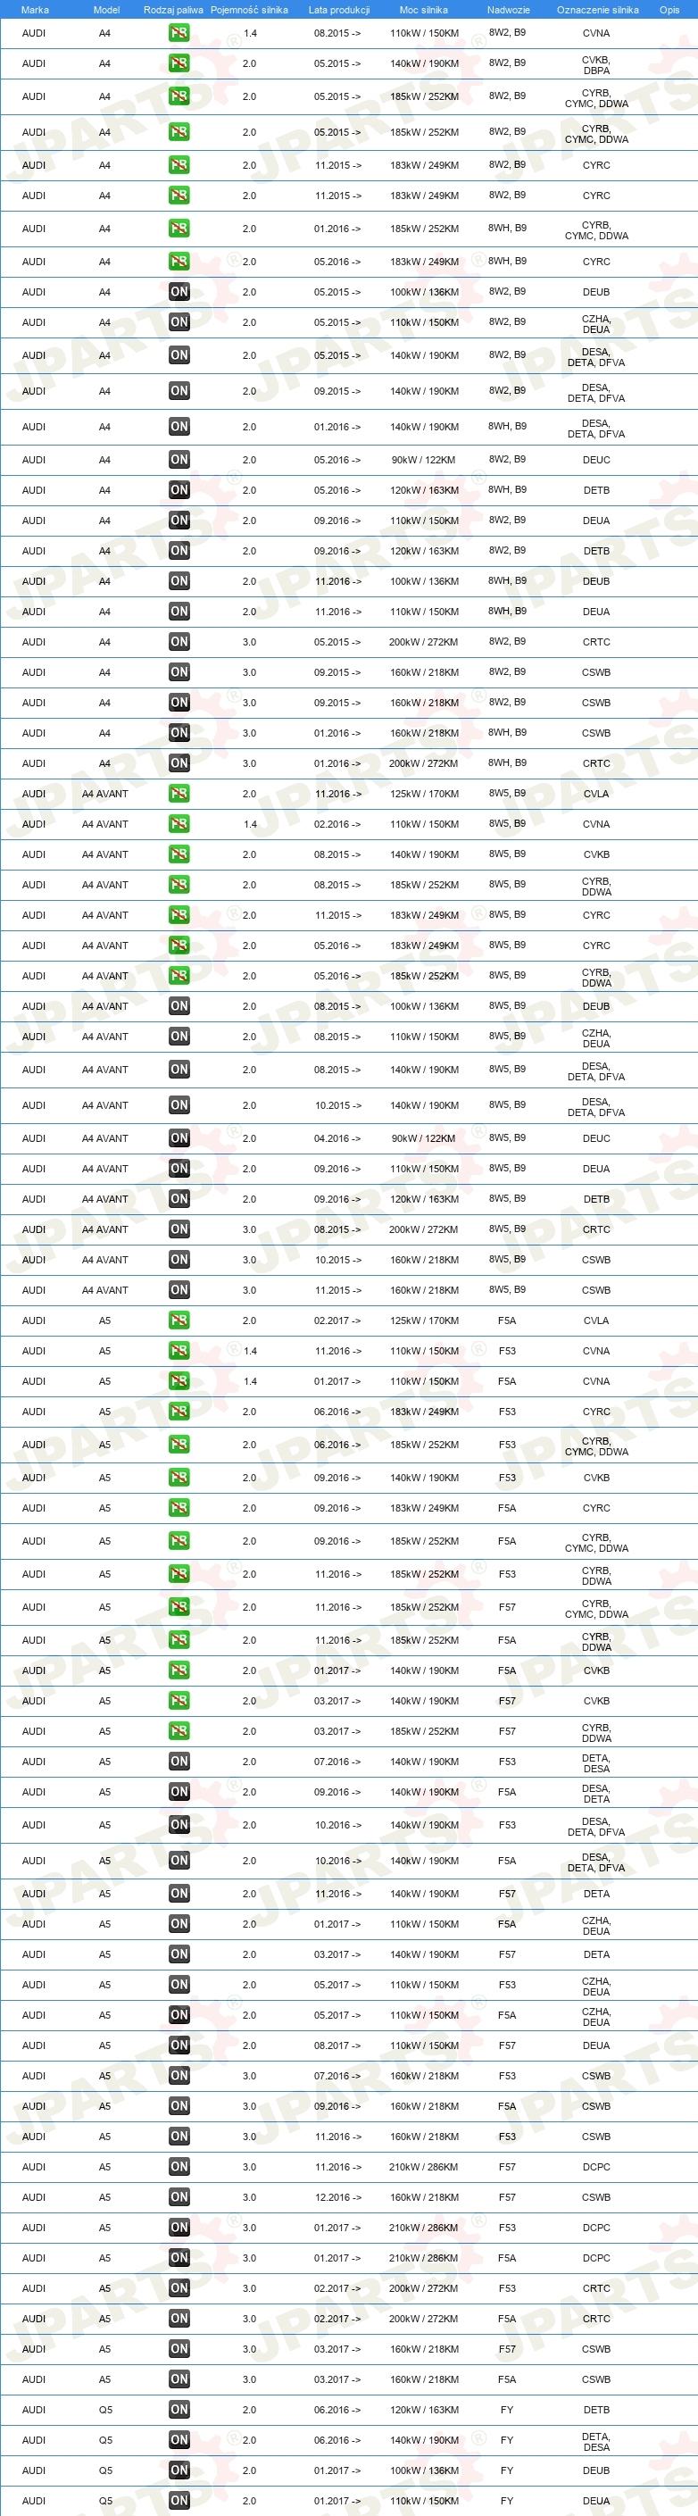The image size is (698, 2516).
Task: Select 'FY' in the Q5 120kW DETB row
Action: point(507,2410)
